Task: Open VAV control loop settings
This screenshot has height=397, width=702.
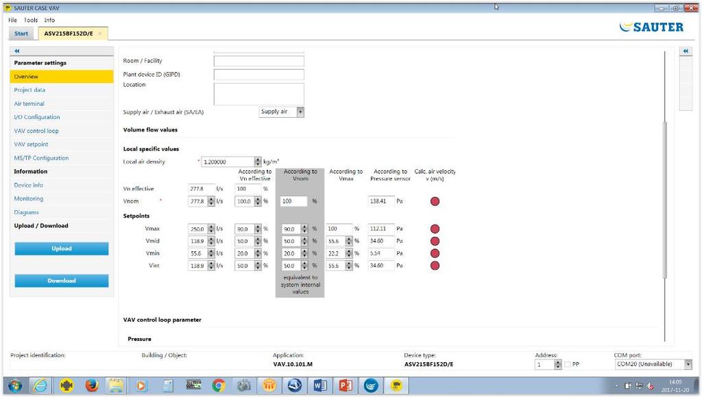Action: coord(36,131)
